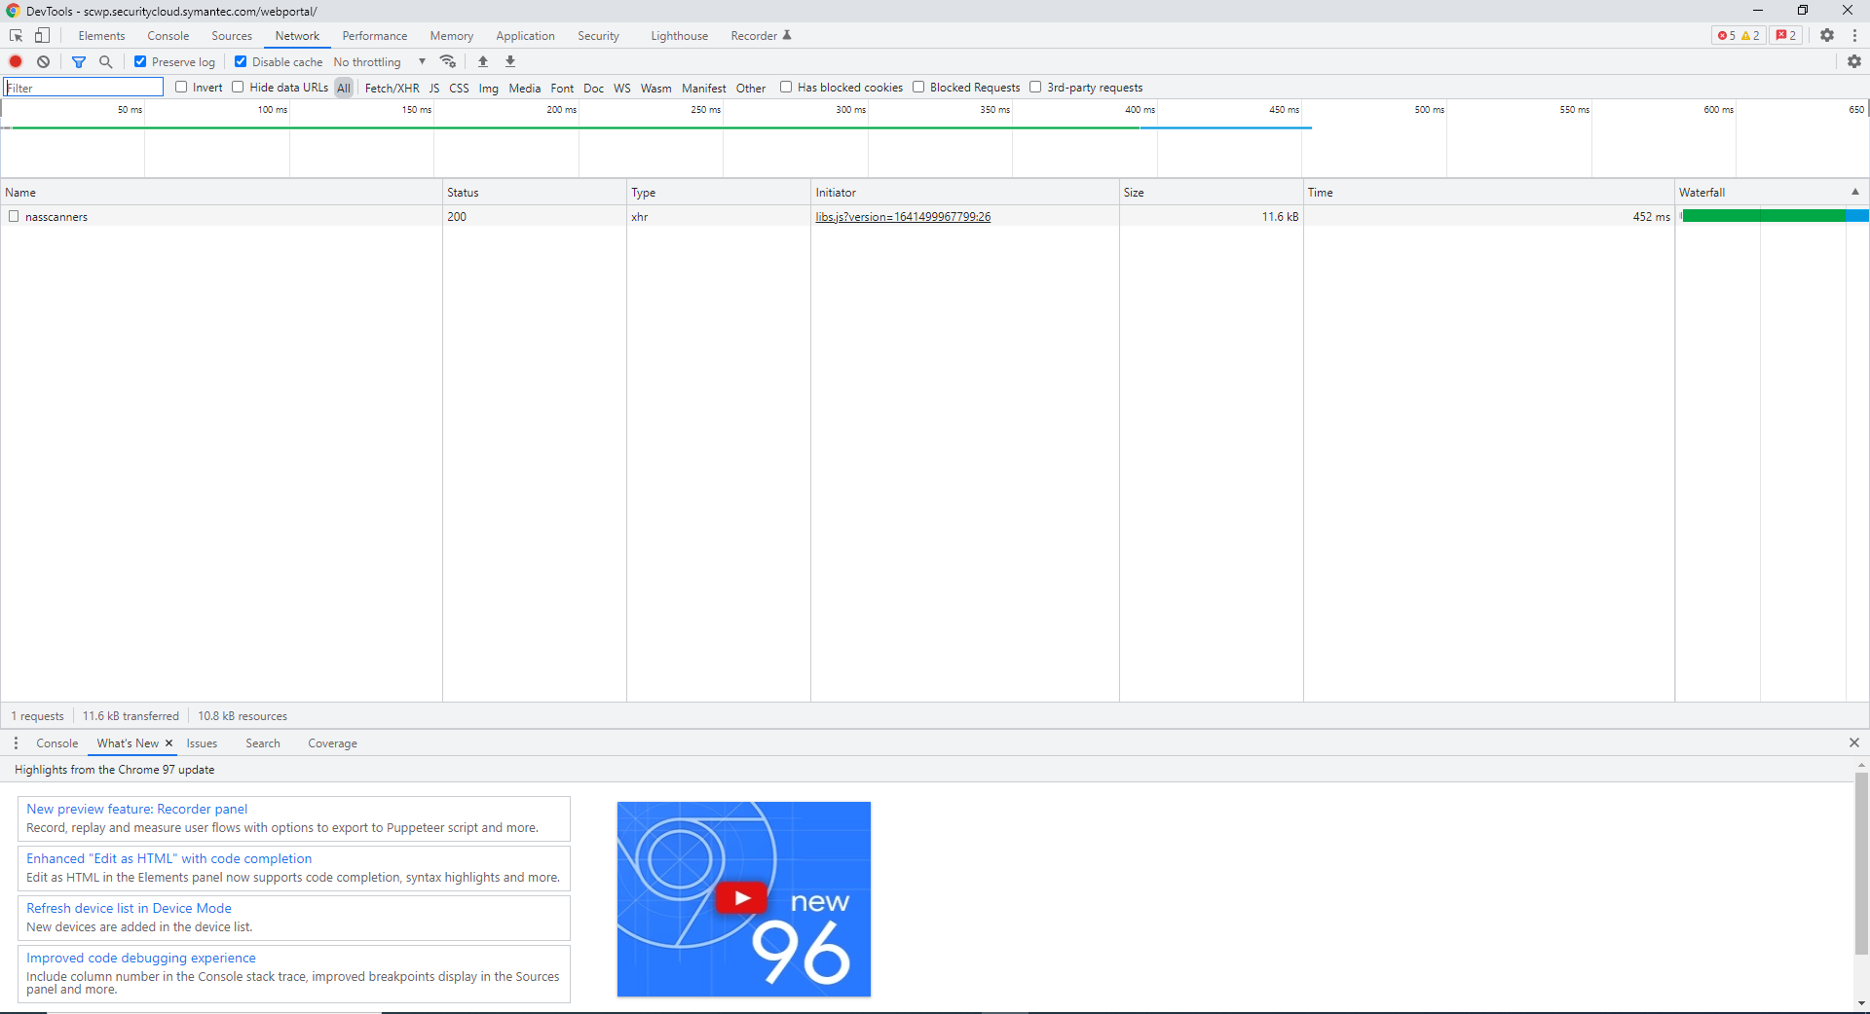Screen dimensions: 1870x1014
Task: Switch to the Performance tab
Action: point(375,36)
